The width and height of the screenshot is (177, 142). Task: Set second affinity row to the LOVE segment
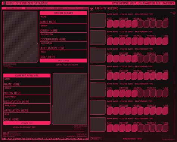pos(165,41)
